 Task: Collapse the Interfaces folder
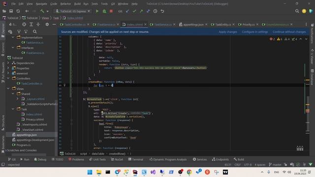pos(13,48)
